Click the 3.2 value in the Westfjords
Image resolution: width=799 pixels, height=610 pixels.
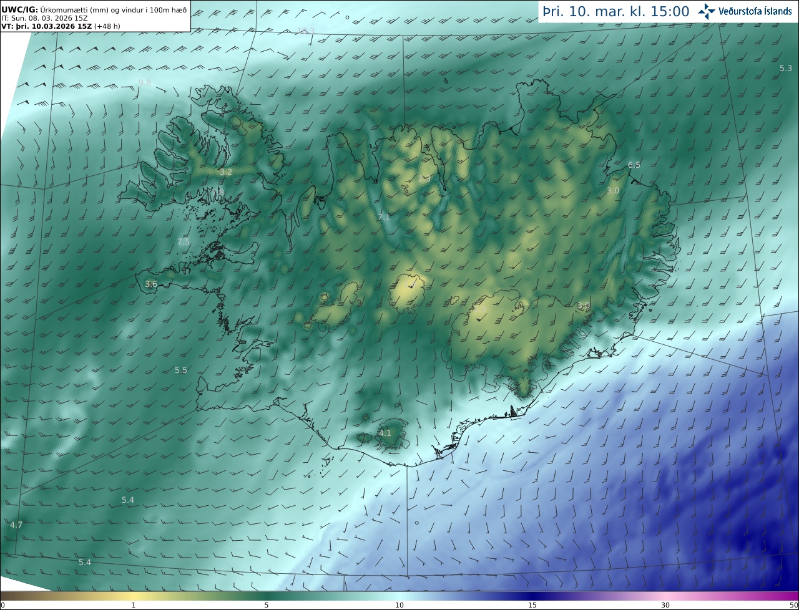click(x=226, y=172)
